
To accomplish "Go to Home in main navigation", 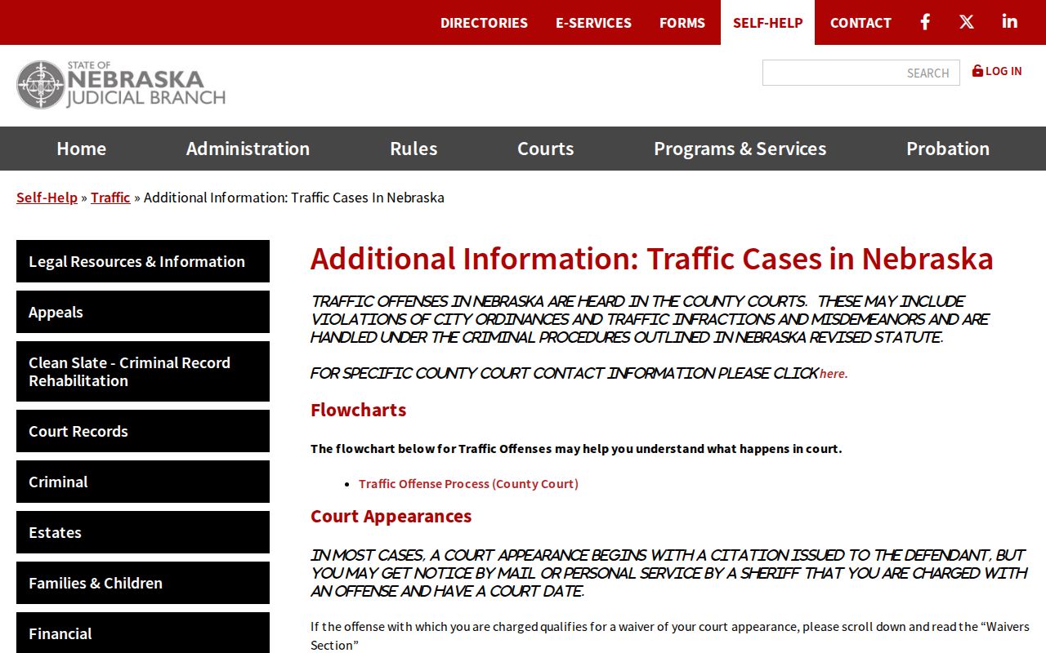I will pos(82,149).
